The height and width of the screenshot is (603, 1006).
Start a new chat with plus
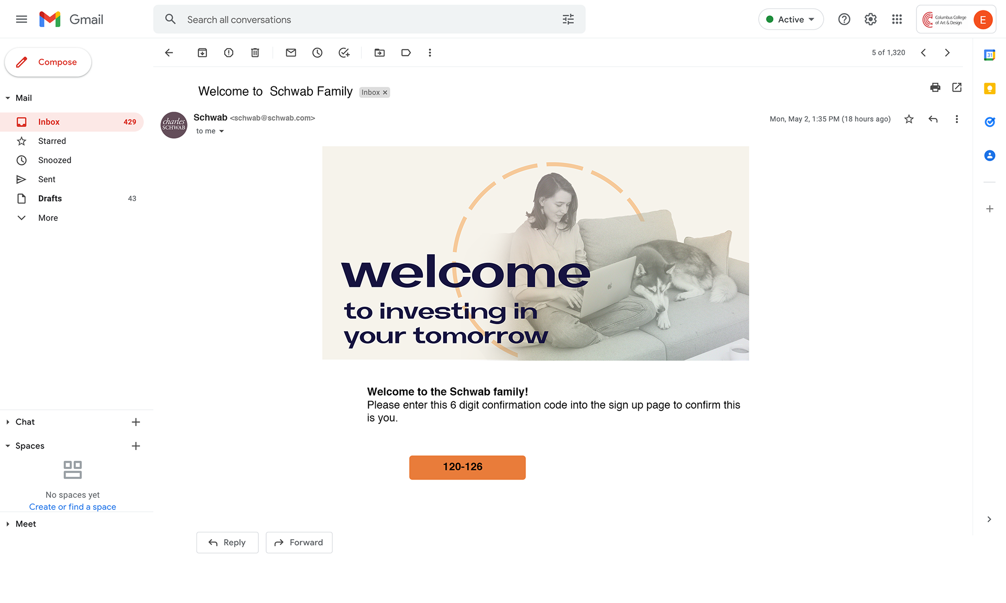(x=136, y=422)
